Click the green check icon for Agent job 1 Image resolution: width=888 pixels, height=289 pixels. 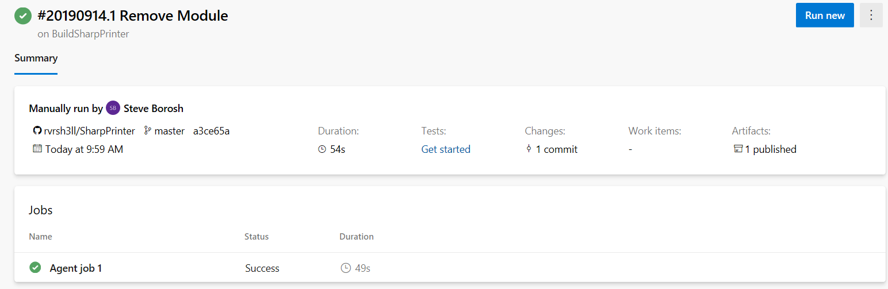coord(35,267)
